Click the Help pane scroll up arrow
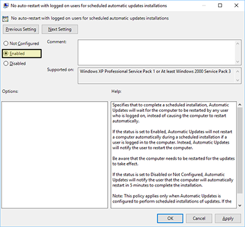 240,105
